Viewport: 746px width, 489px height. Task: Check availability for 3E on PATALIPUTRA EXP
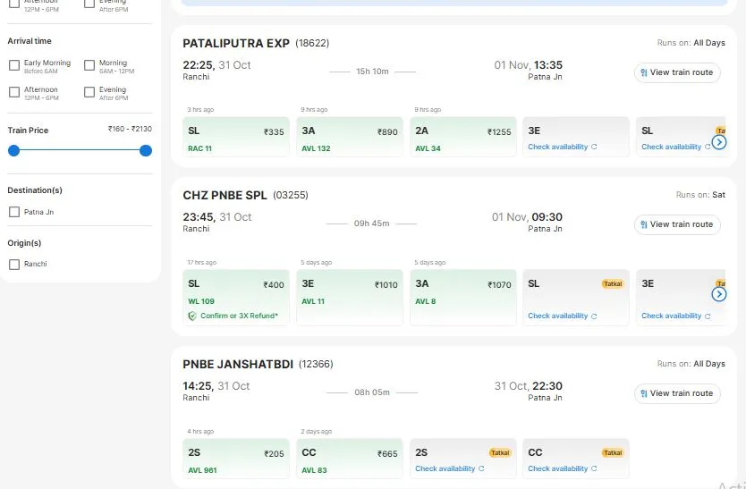tap(557, 147)
